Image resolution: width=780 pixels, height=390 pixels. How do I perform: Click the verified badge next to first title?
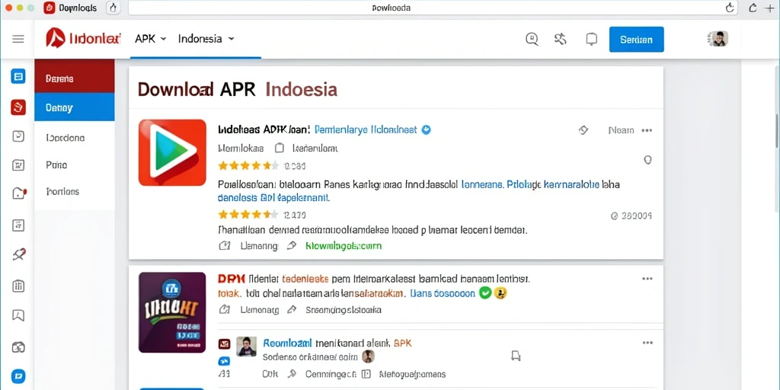(x=426, y=129)
